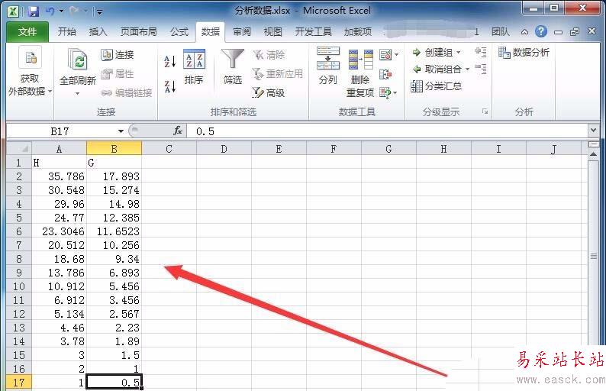Switch to Add-ins (加载项) tab
The image size is (606, 391).
pos(358,32)
